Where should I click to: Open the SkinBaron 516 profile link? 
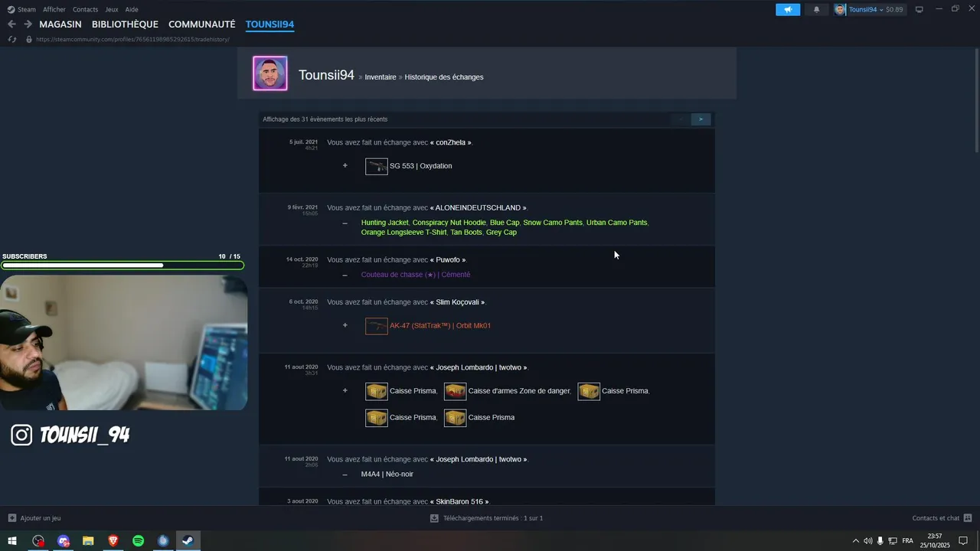coord(459,501)
